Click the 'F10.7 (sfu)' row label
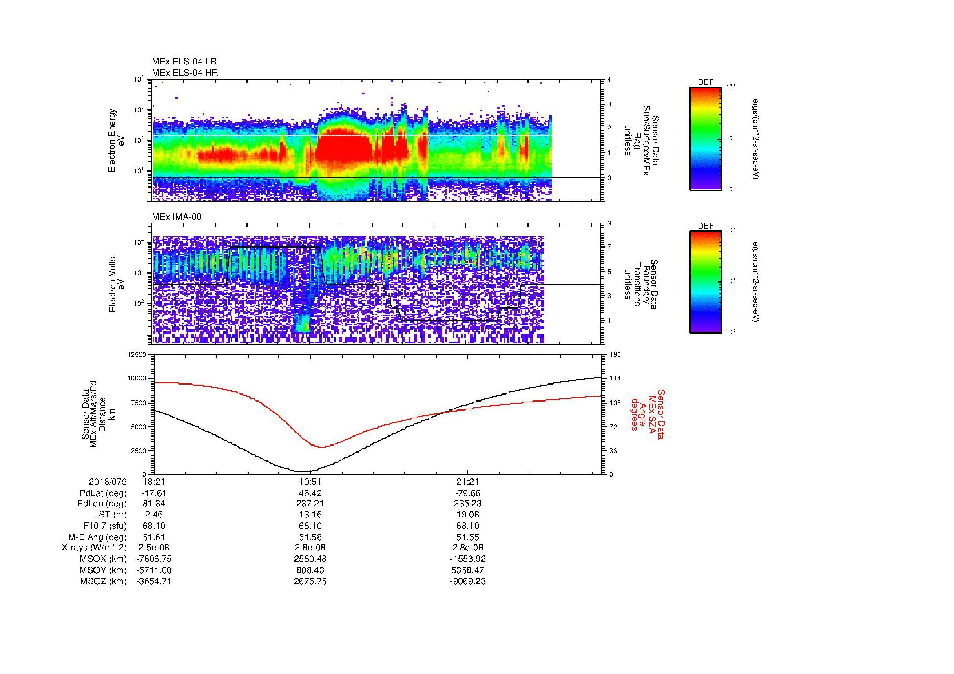This screenshot has height=674, width=954. point(105,526)
